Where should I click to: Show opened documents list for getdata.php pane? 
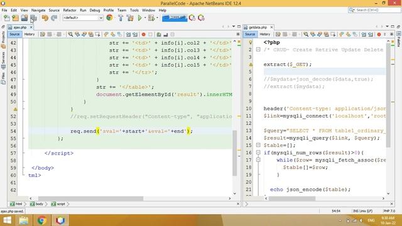tap(387, 26)
